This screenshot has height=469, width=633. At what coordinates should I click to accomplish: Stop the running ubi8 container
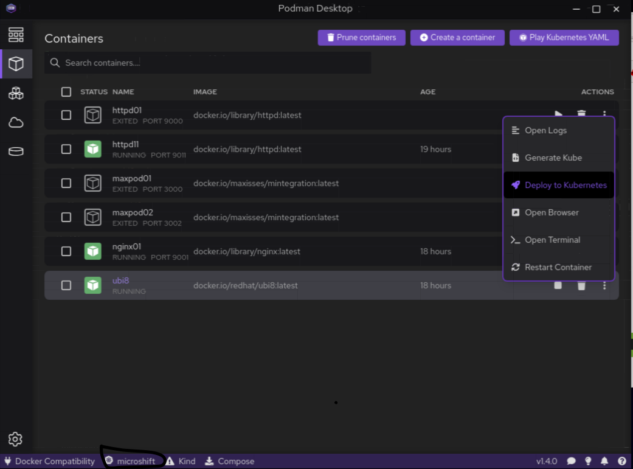558,285
